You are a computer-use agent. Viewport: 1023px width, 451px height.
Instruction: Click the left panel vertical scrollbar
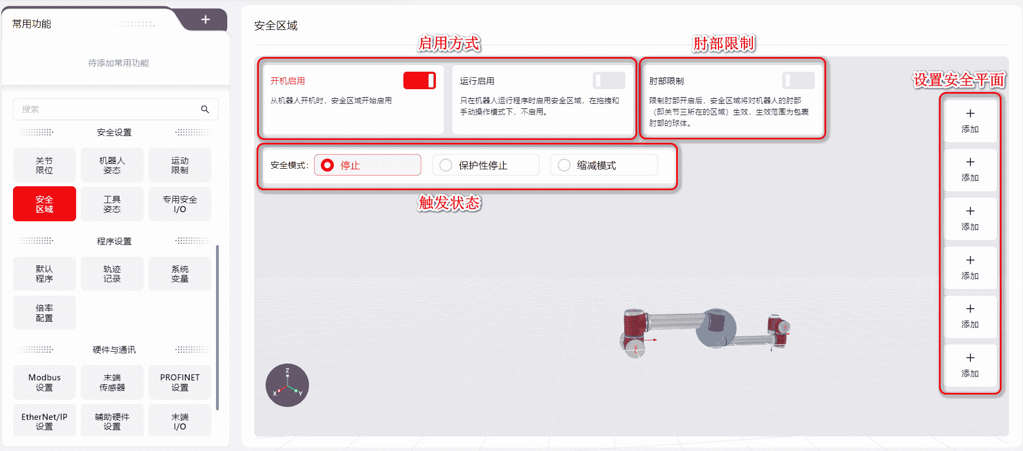[x=217, y=327]
